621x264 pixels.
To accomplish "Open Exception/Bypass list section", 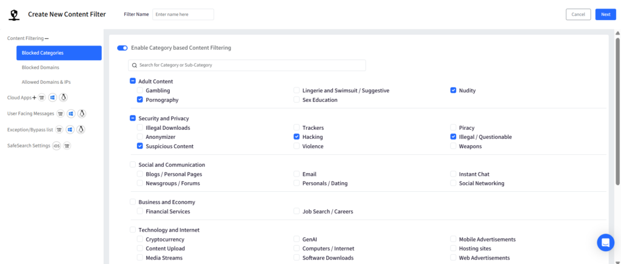I will (30, 130).
